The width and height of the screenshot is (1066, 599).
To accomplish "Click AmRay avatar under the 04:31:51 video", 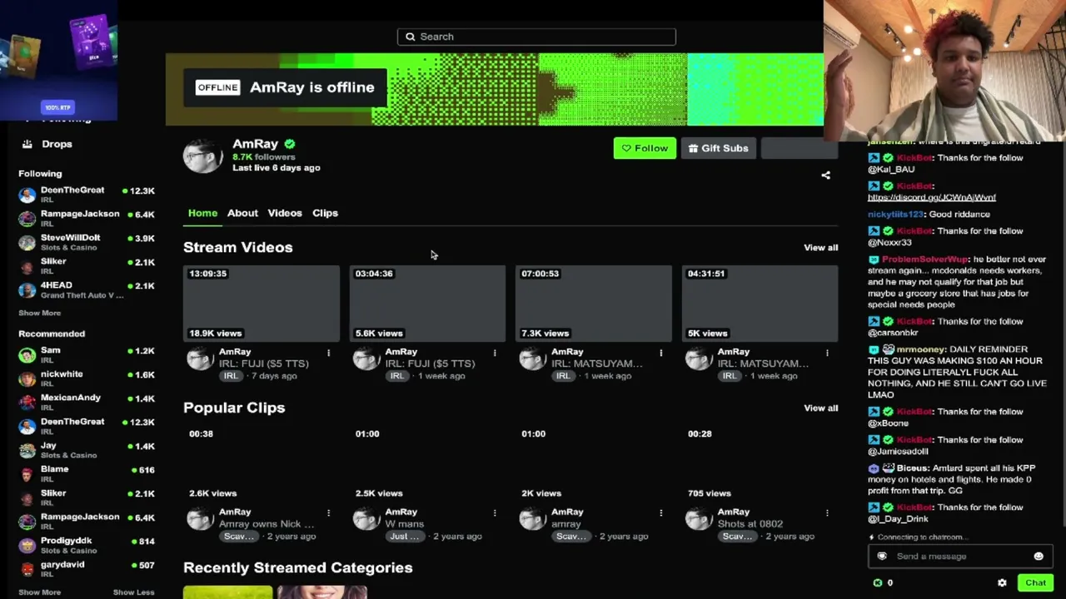I will coord(699,359).
